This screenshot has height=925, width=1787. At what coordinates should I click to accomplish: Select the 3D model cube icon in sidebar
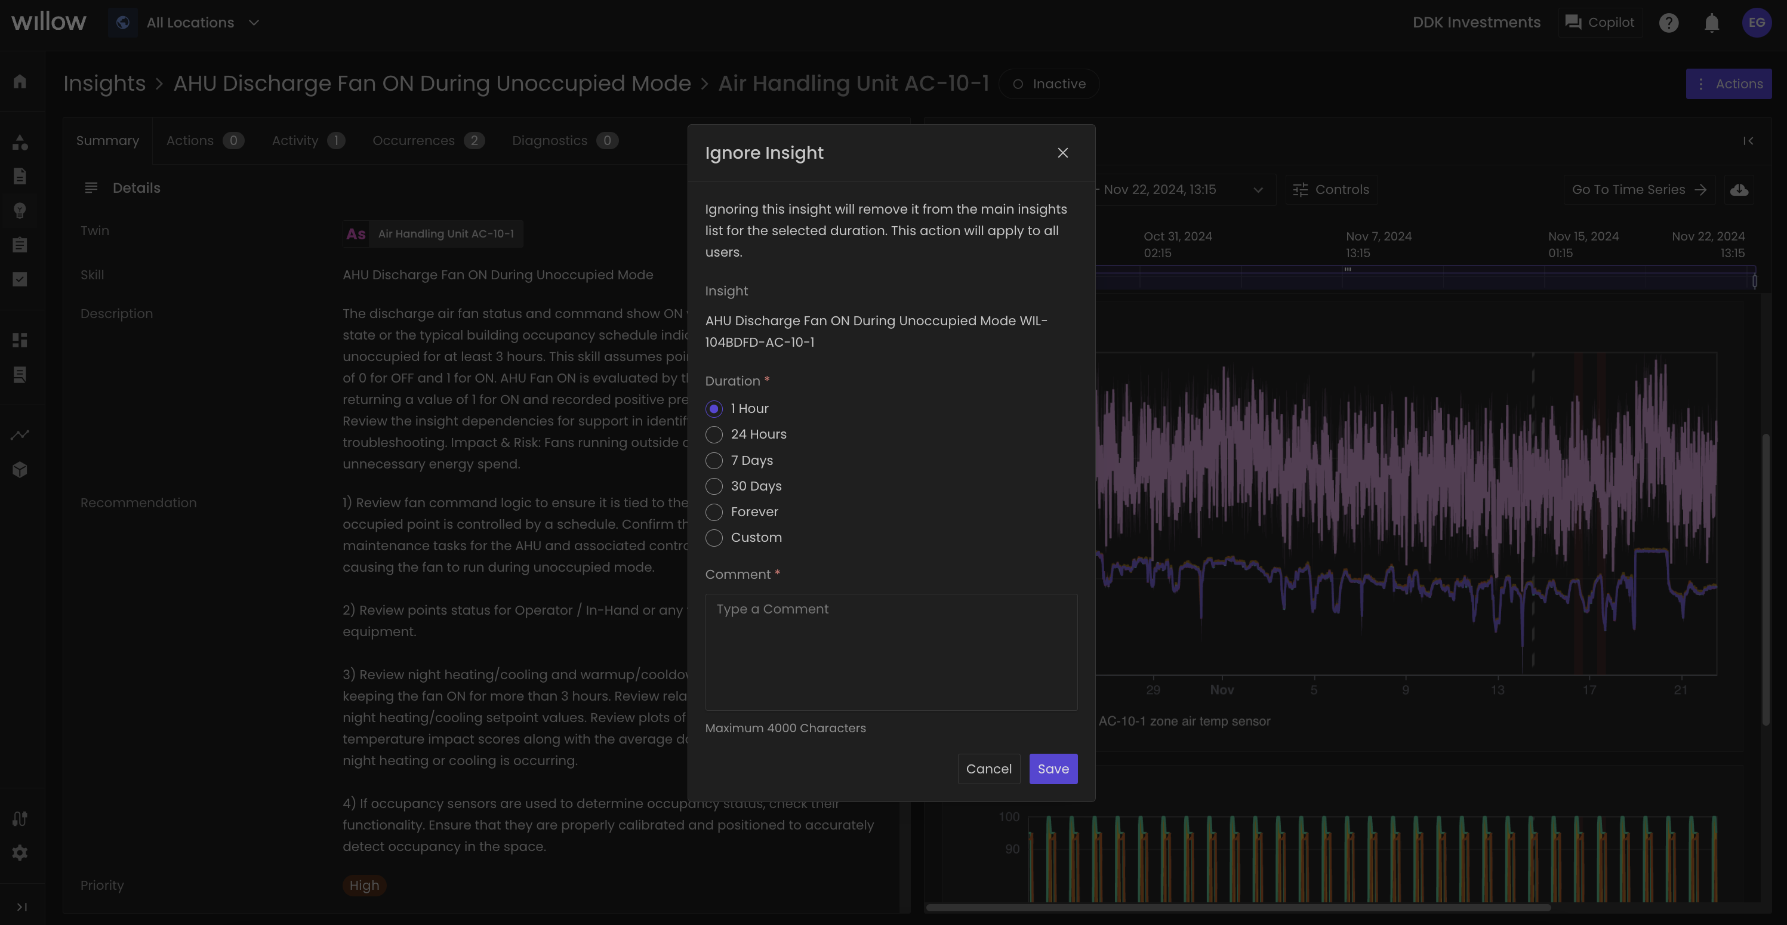(x=21, y=468)
